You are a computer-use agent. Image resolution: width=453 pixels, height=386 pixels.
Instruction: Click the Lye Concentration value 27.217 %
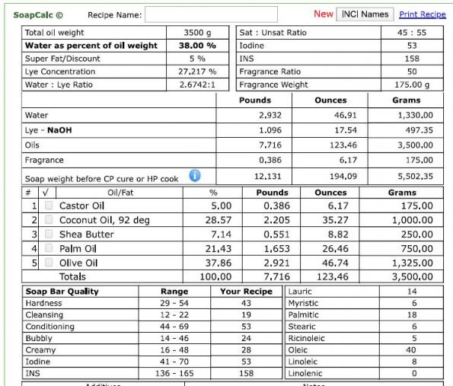coord(197,72)
